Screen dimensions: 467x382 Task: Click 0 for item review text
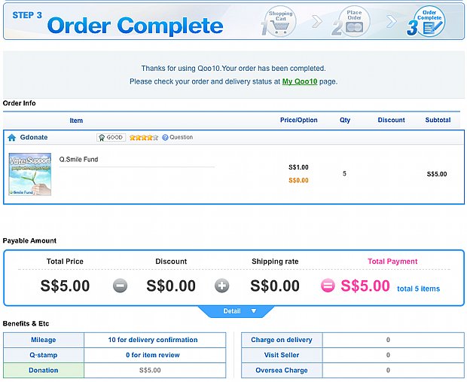(x=153, y=355)
